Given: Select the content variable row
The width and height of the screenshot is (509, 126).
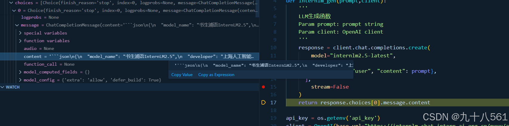Looking at the screenshot, I should (129, 56).
